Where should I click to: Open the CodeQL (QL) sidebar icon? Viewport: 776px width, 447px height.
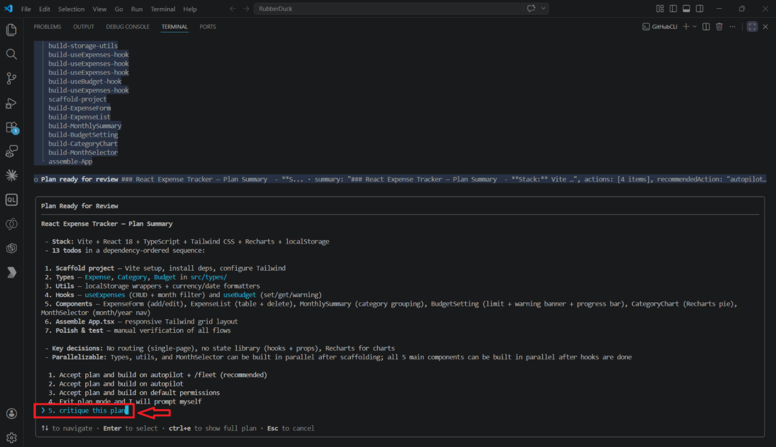coord(11,200)
